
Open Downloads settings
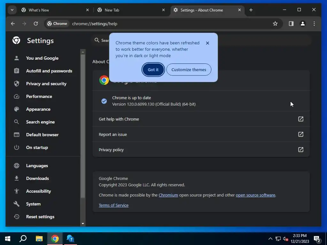43,178
